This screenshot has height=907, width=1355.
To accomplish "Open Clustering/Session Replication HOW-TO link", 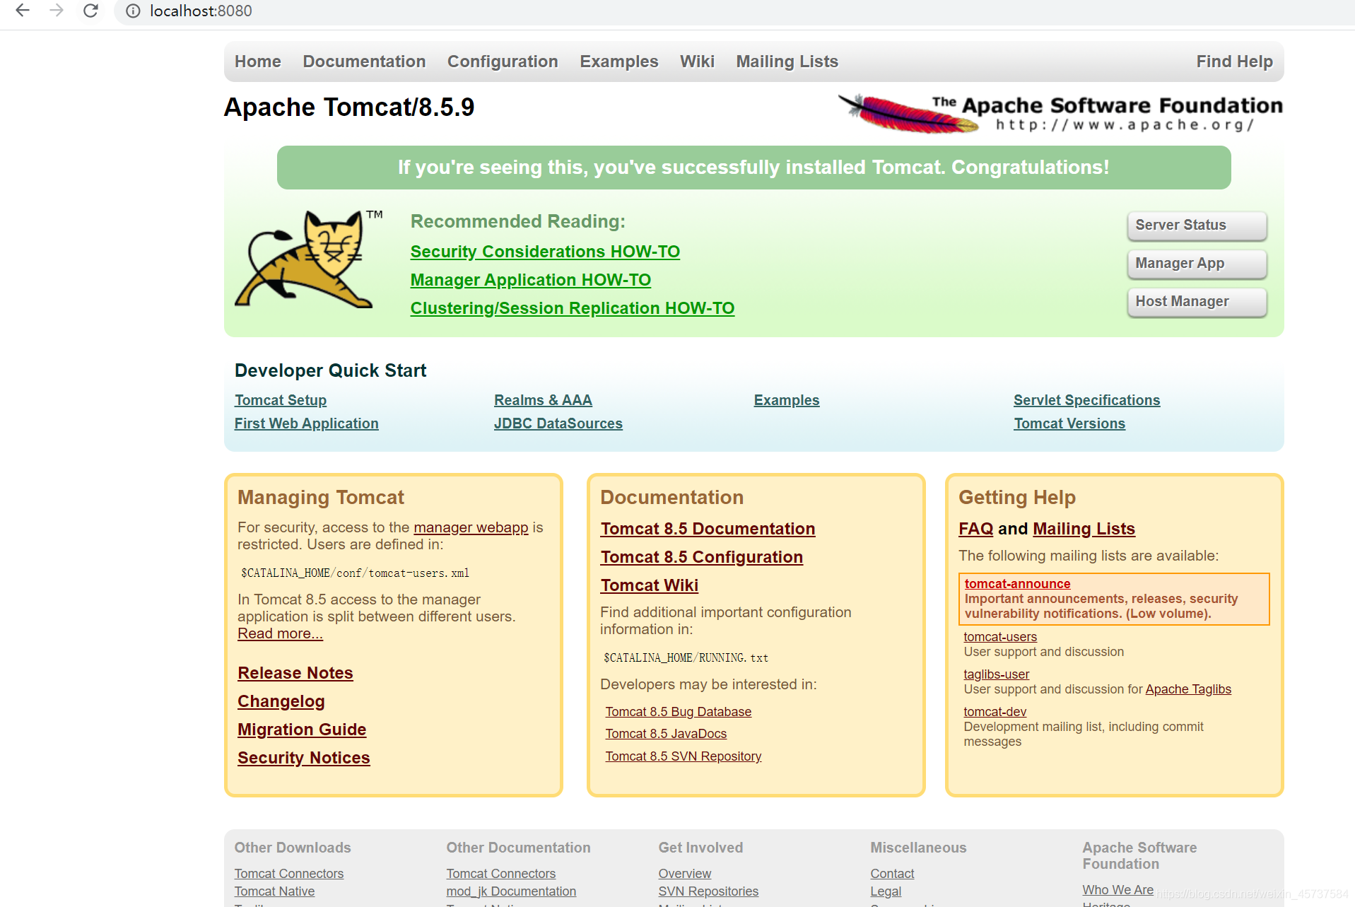I will pos(573,308).
